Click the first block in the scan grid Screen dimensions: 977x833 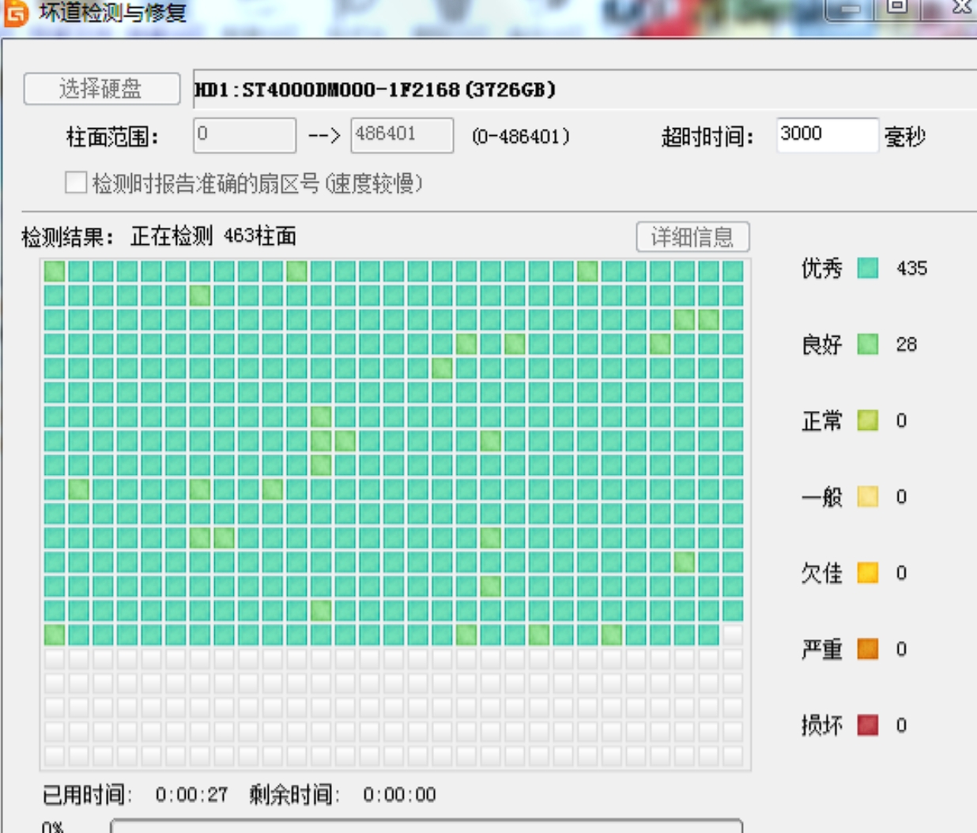click(54, 271)
